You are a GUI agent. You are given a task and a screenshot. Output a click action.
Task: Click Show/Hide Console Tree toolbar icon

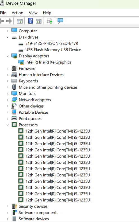coord(20,21)
